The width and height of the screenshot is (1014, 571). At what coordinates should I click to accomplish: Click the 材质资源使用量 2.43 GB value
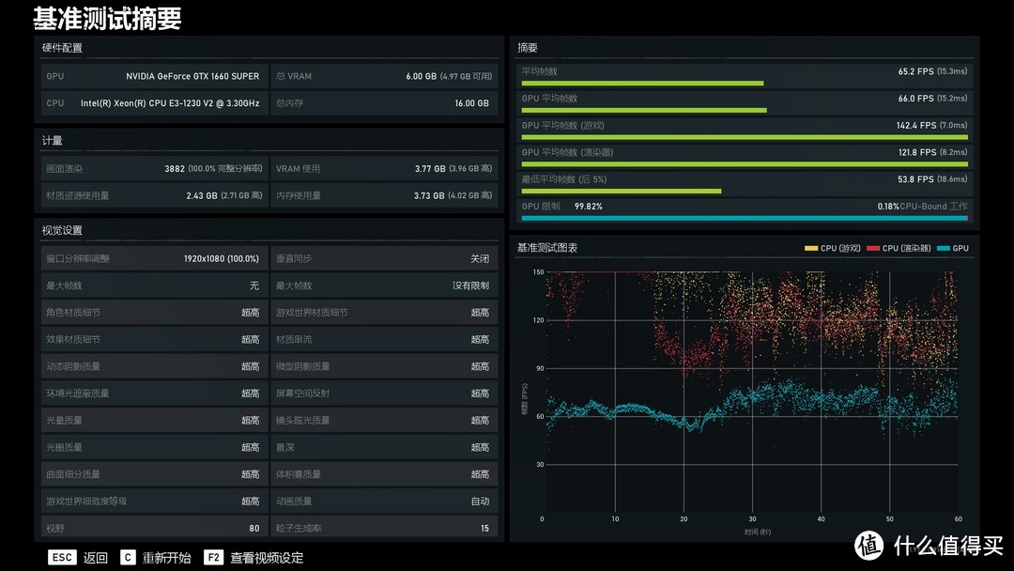(x=224, y=196)
